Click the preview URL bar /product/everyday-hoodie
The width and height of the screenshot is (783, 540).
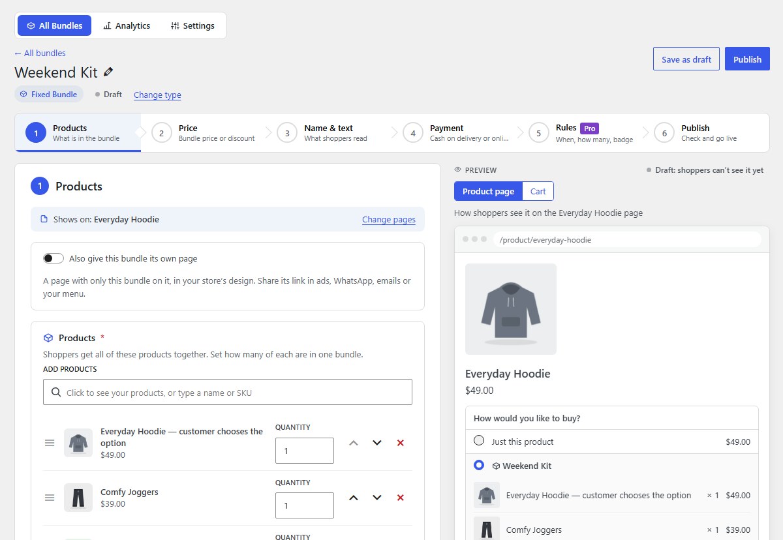(627, 240)
